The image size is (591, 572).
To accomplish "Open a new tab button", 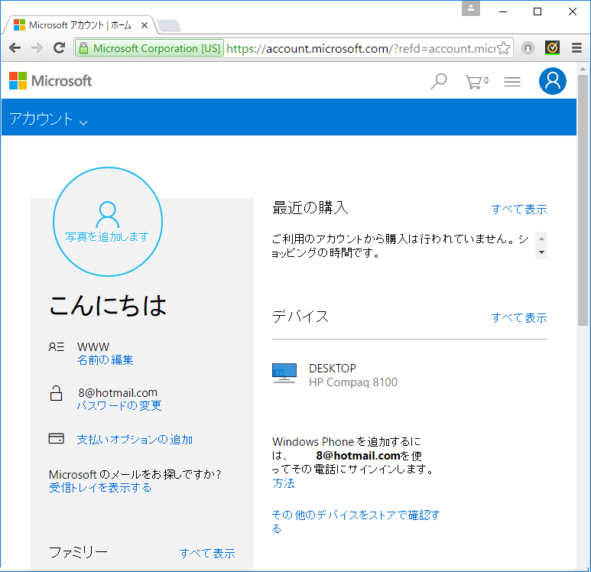I will [x=169, y=25].
